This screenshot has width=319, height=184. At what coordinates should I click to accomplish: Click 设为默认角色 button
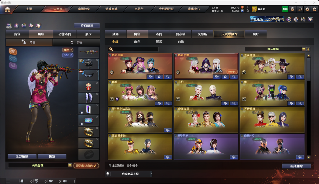(x=86, y=165)
